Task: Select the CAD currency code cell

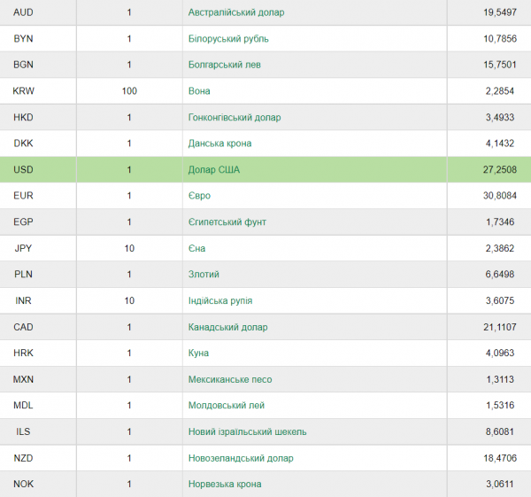Action: pos(38,327)
